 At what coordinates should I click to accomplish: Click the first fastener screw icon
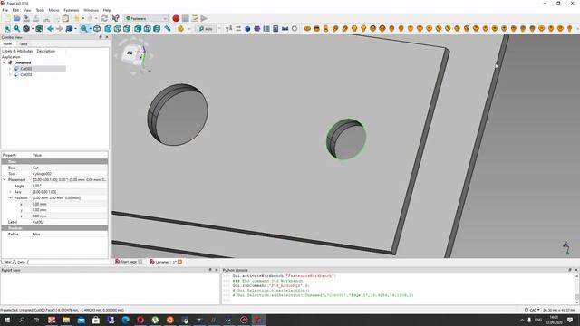(x=307, y=28)
